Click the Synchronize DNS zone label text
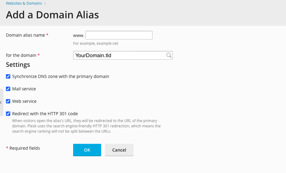Screen dimensions: 286x173 60,76
